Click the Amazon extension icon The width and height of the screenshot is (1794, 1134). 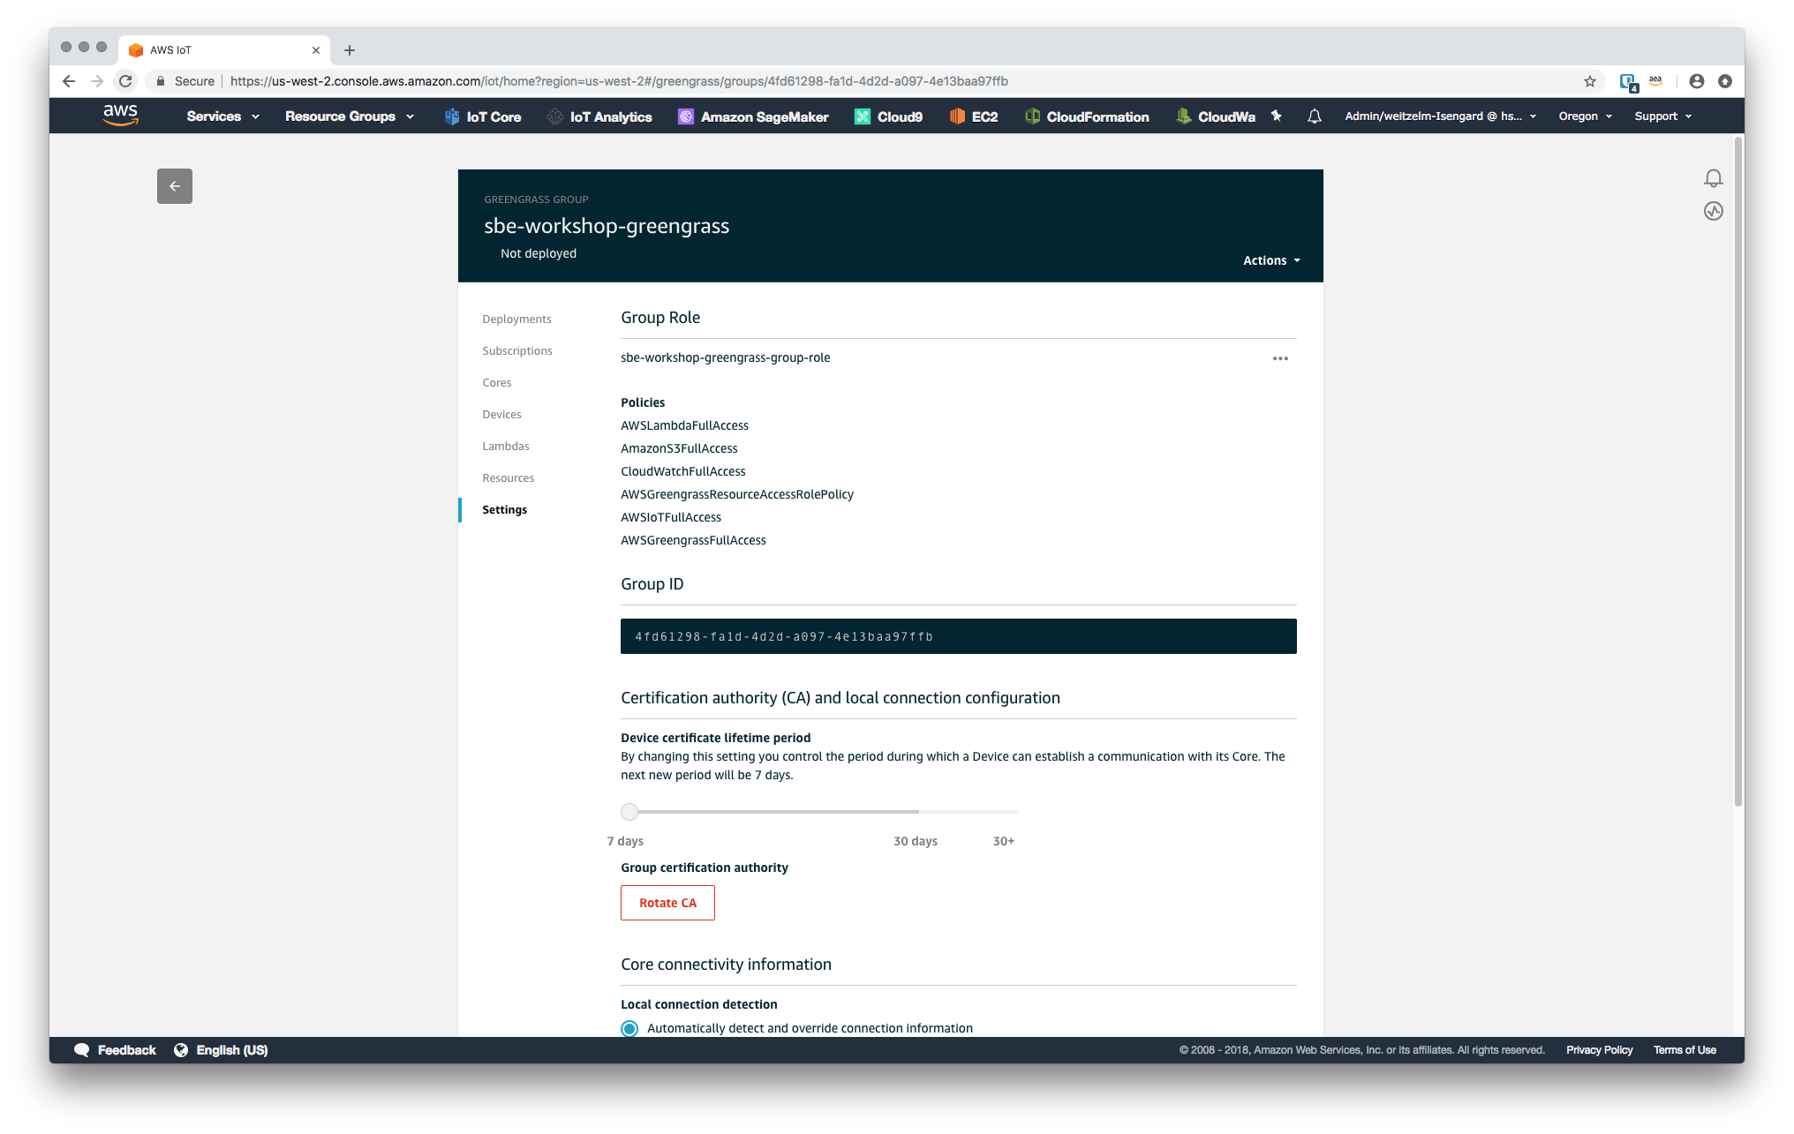coord(1655,80)
